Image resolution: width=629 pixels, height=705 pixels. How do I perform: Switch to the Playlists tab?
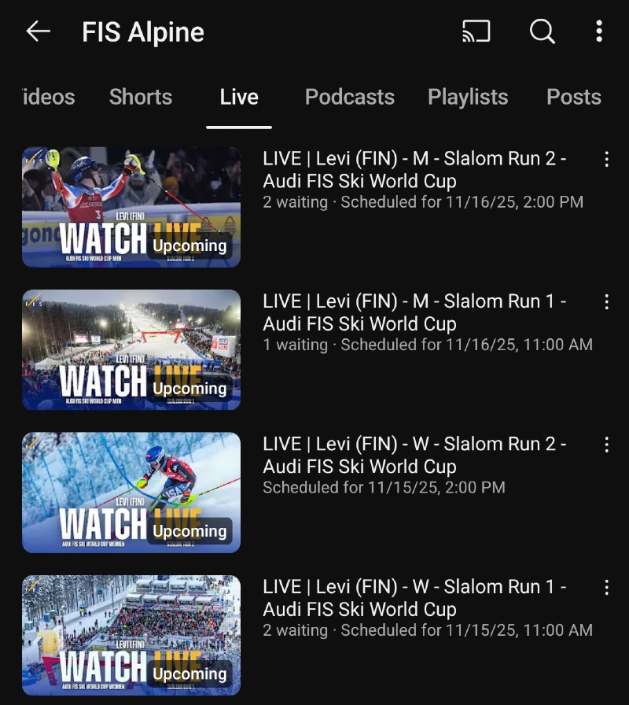pyautogui.click(x=468, y=98)
